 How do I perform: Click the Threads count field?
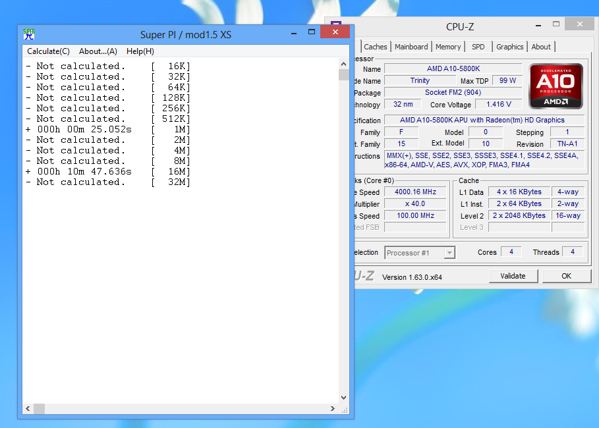click(572, 252)
